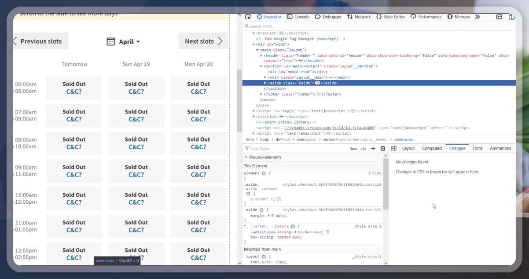
Task: Click selector highlighter beside .aside__content
Action: tap(248, 194)
